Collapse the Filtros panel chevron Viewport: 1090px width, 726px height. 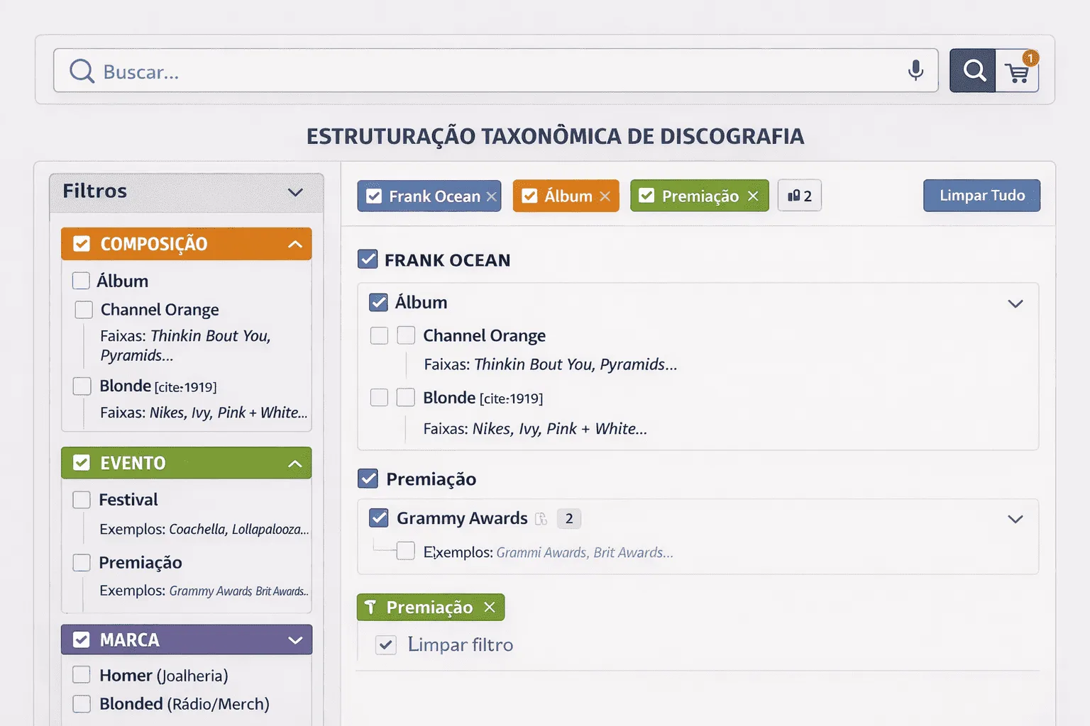point(295,192)
